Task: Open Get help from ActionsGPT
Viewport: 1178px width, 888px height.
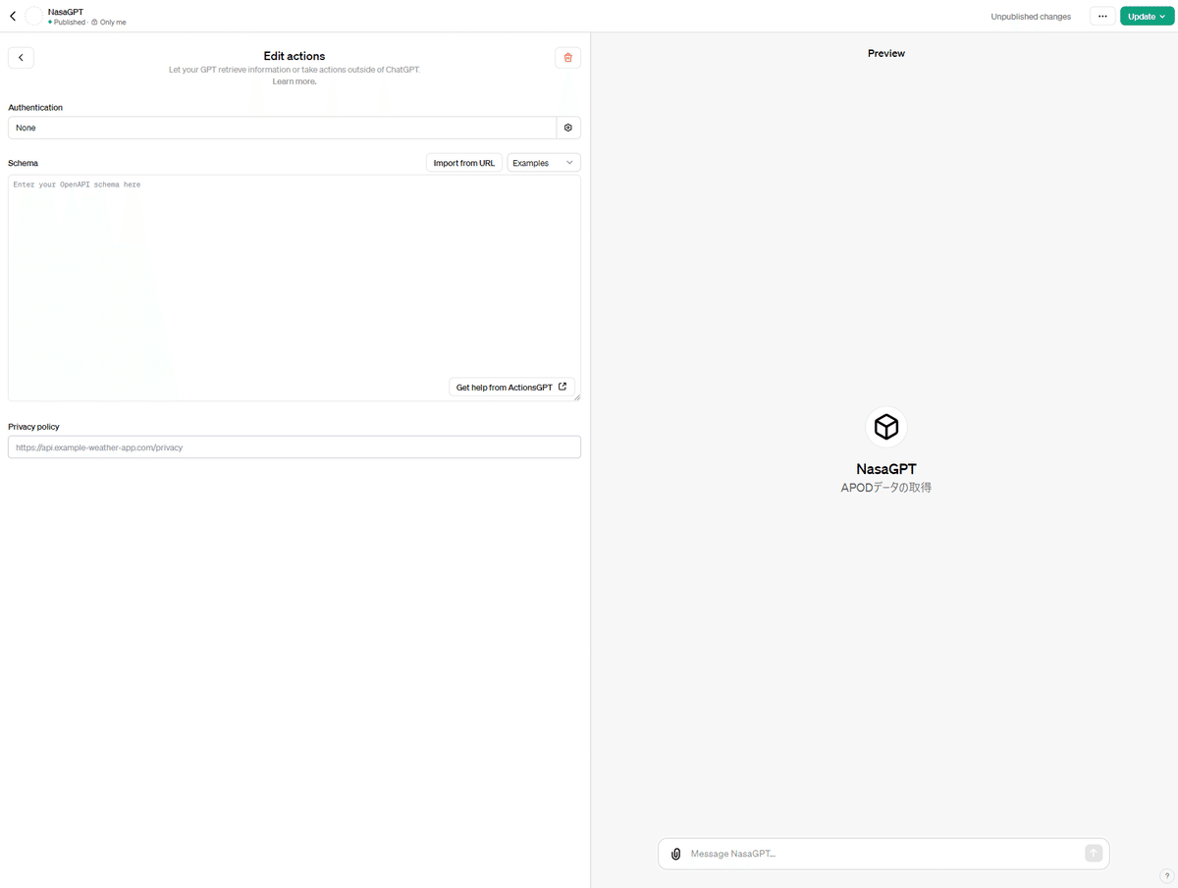Action: (511, 388)
